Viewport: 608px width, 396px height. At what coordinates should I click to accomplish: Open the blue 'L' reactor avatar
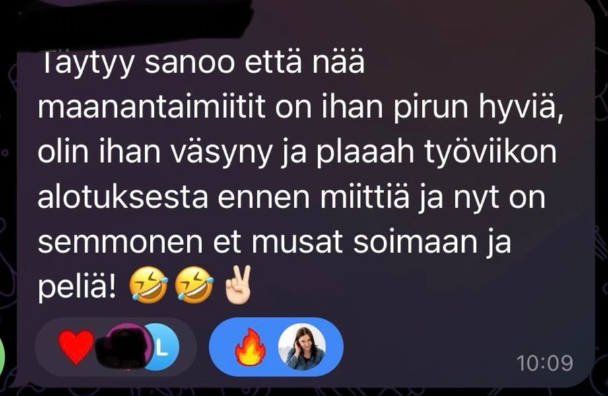click(161, 347)
